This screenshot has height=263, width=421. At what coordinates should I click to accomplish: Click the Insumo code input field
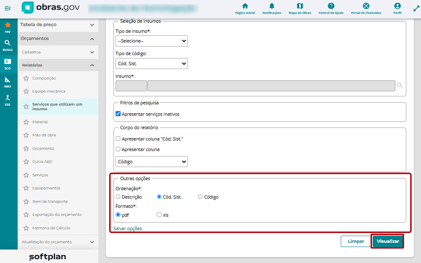click(131, 86)
